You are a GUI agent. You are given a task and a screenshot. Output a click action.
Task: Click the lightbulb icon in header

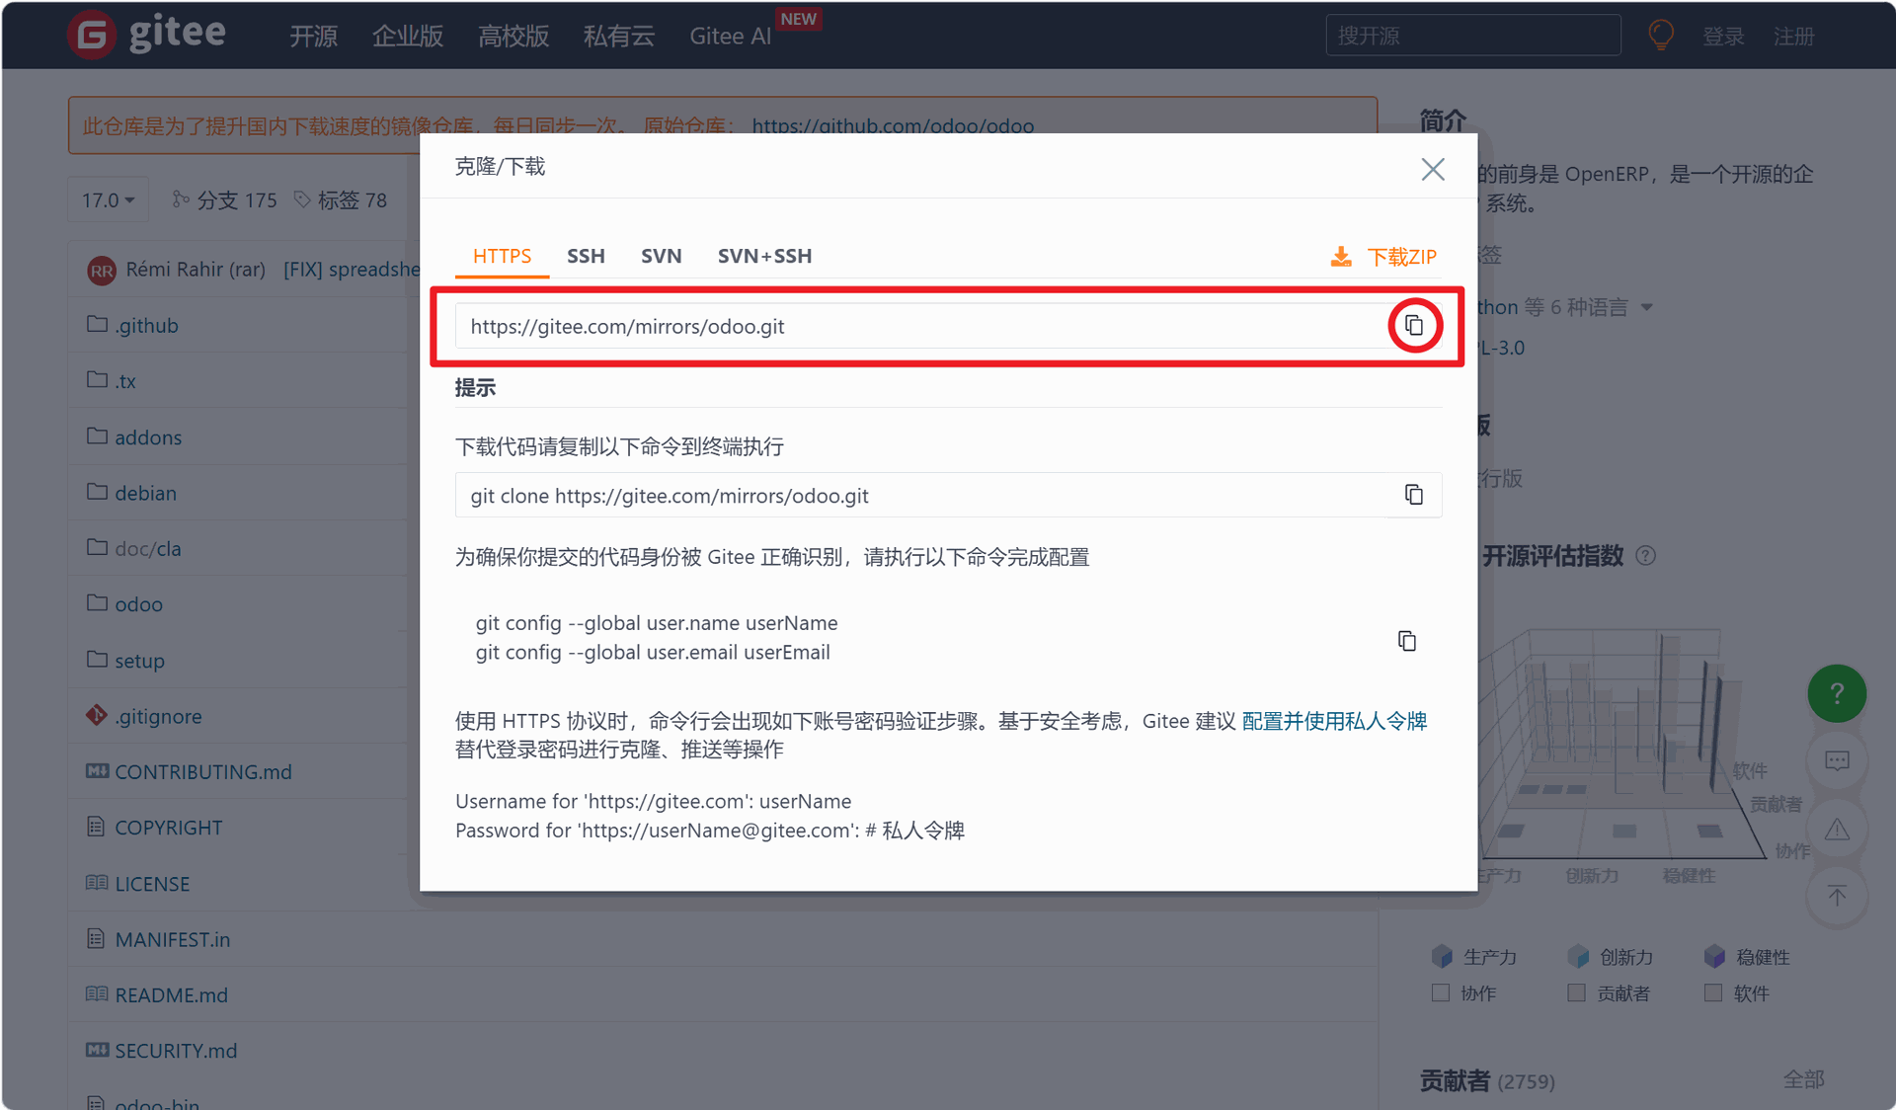coord(1662,36)
